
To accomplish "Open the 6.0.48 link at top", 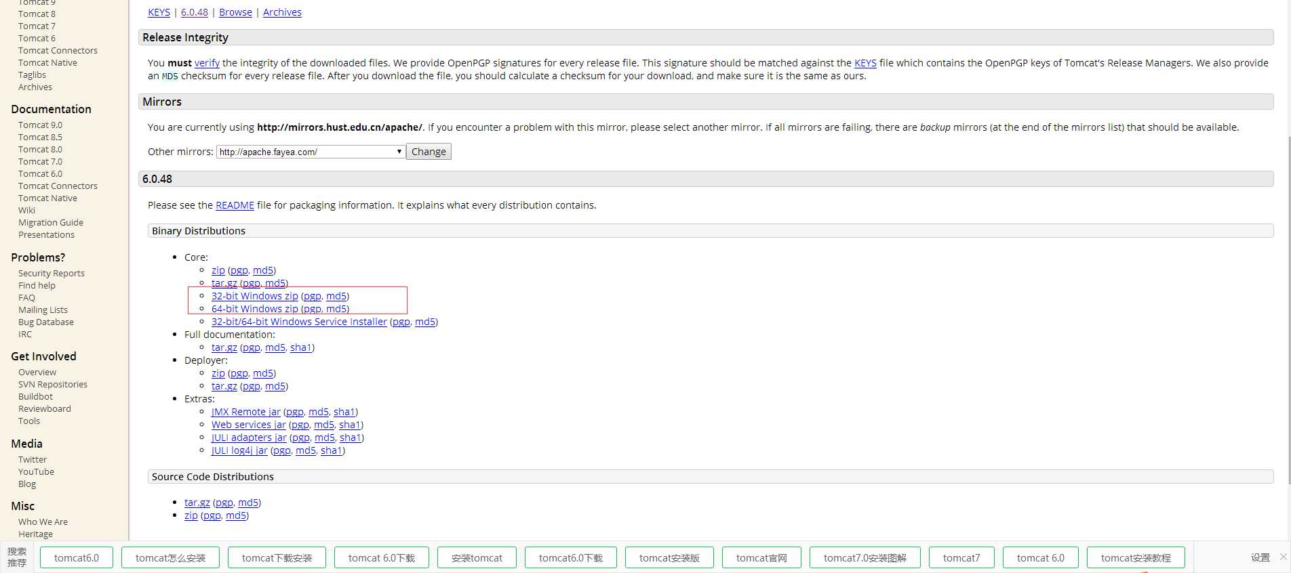I will 195,12.
